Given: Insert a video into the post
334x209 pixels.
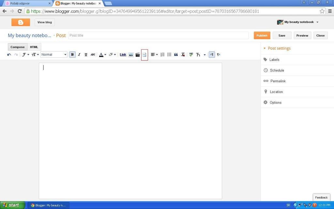Looking at the screenshot, I should [138, 55].
